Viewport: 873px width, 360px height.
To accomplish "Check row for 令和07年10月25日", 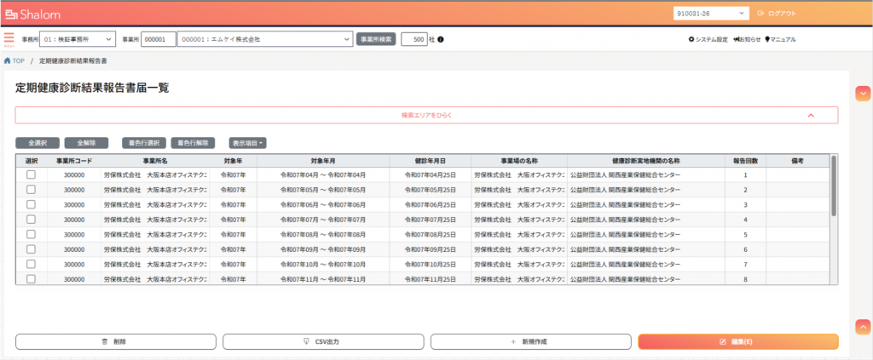I will [x=32, y=264].
